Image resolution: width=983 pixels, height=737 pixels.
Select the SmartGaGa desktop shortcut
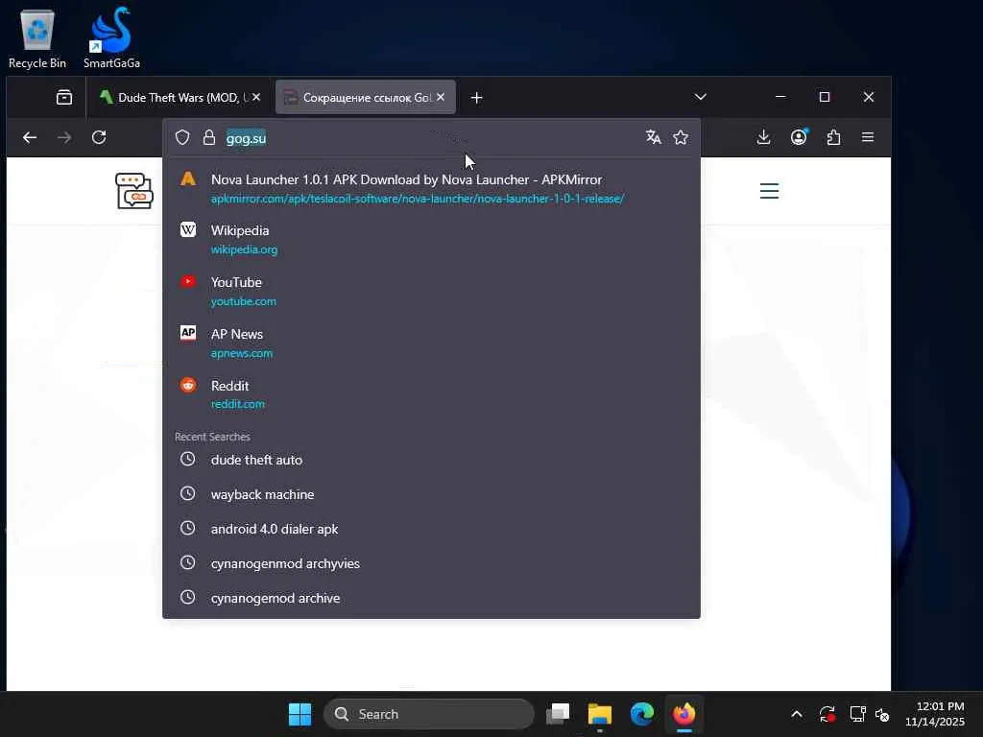tap(111, 38)
